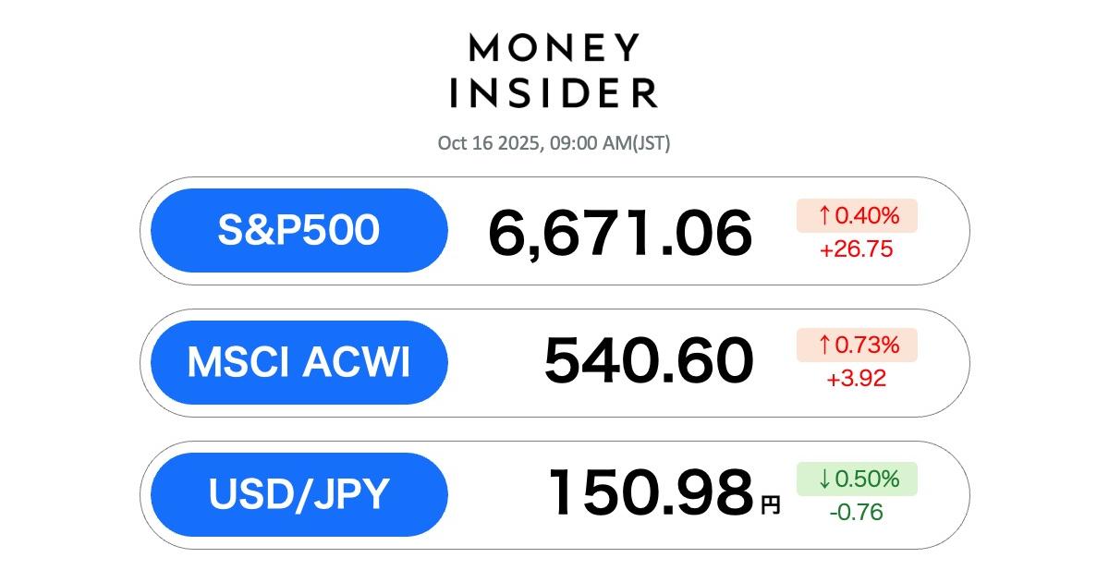Click the word INSIDER in the logo
The width and height of the screenshot is (1109, 582).
coord(554,92)
